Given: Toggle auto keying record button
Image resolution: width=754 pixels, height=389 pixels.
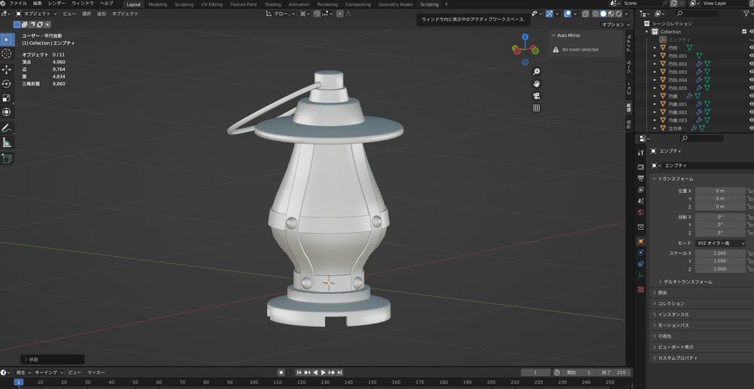Looking at the screenshot, I should [x=281, y=372].
